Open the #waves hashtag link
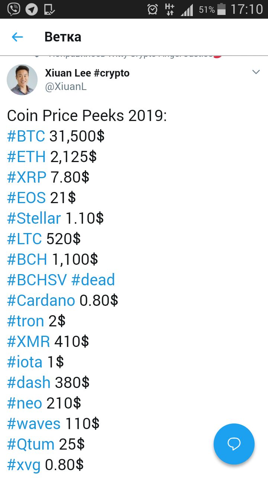Image resolution: width=268 pixels, height=478 pixels. 34,424
